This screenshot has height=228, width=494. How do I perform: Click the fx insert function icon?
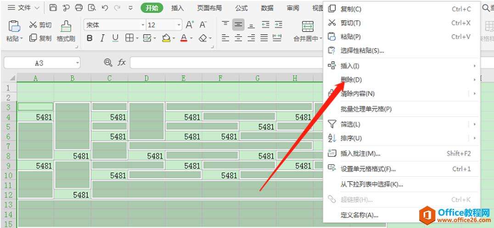tap(122, 63)
